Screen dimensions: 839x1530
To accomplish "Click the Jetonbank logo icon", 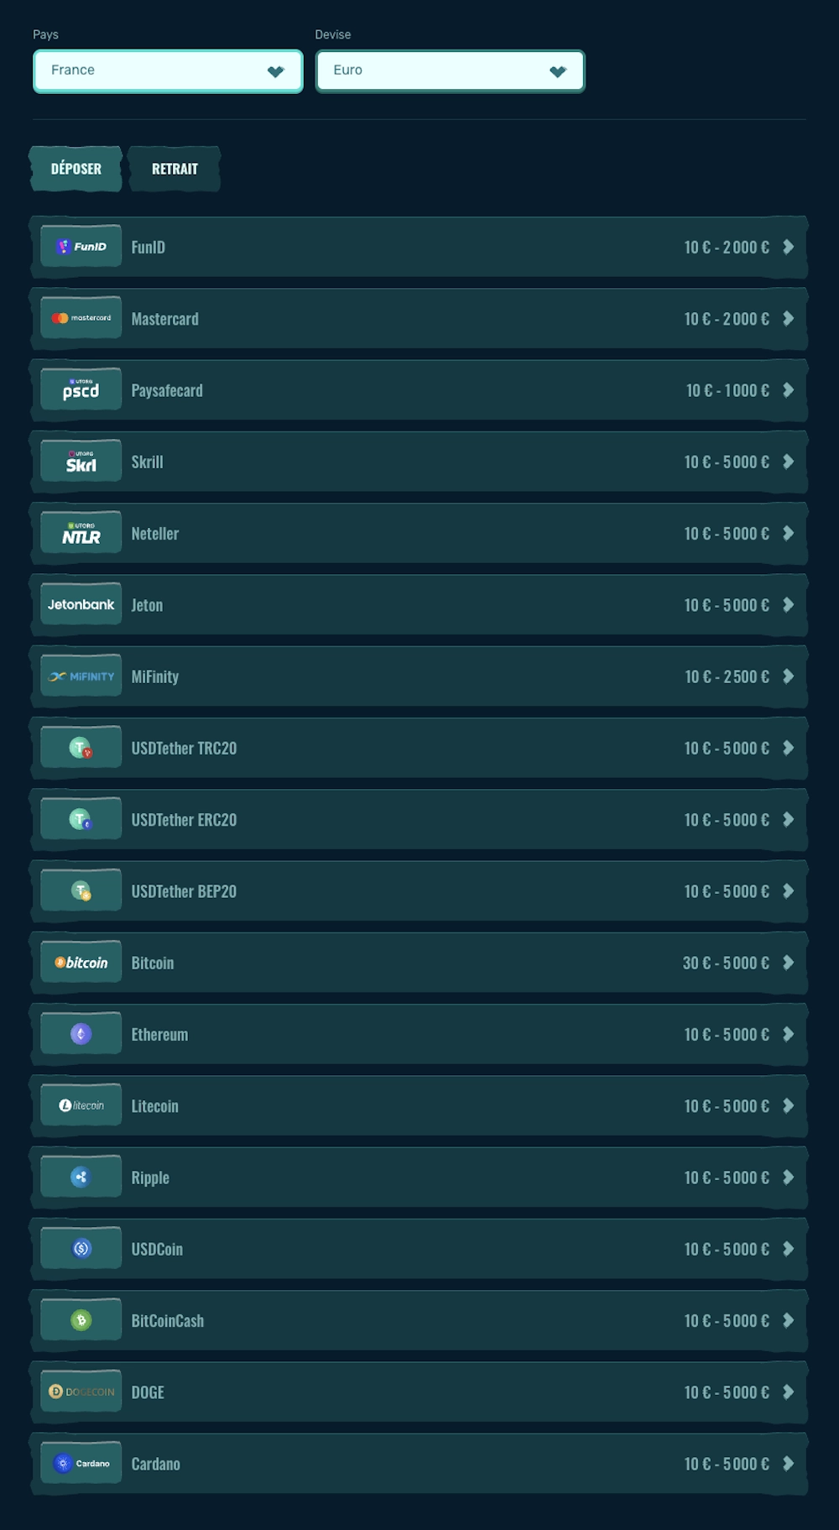I will (81, 604).
